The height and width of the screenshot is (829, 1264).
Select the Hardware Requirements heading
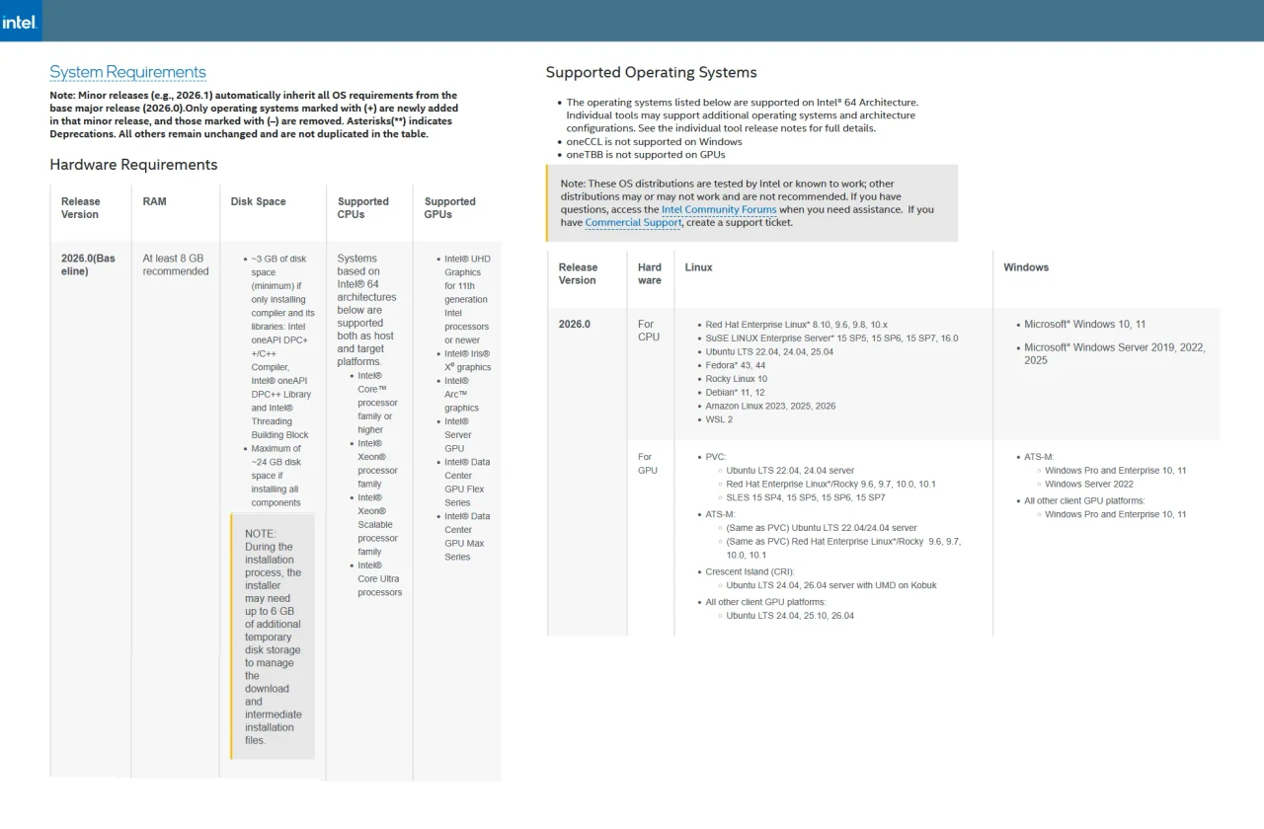tap(133, 165)
